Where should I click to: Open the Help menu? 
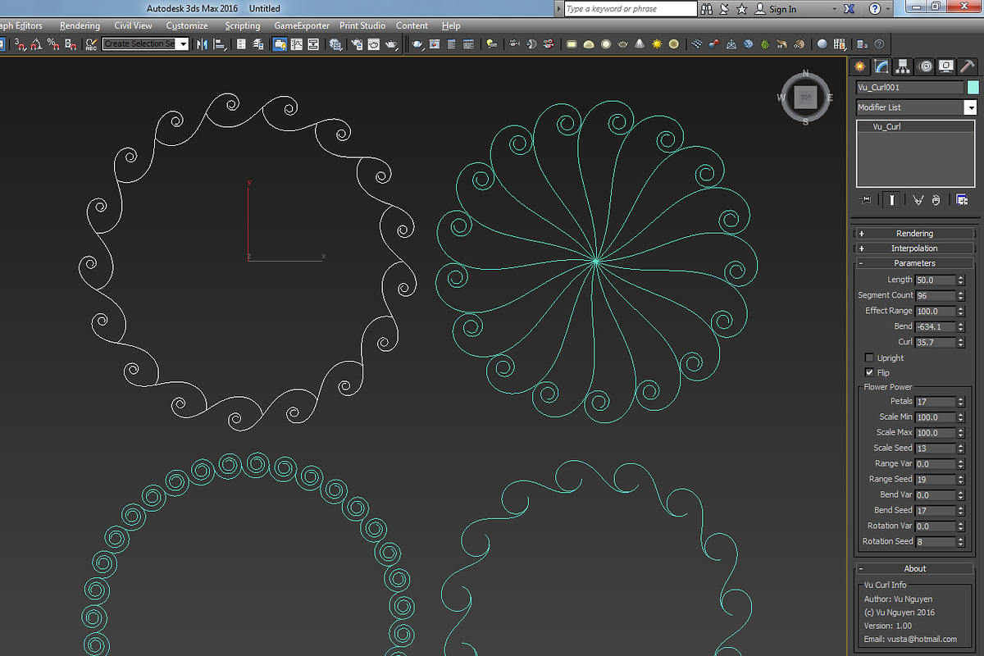[451, 26]
